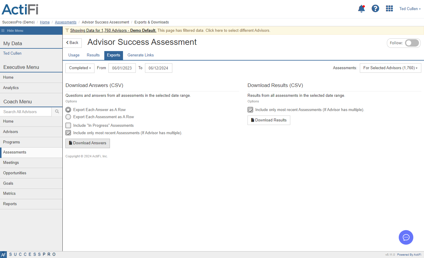Open the Showing Data for 1,760 Advisors link
This screenshot has height=258, width=424.
click(113, 30)
